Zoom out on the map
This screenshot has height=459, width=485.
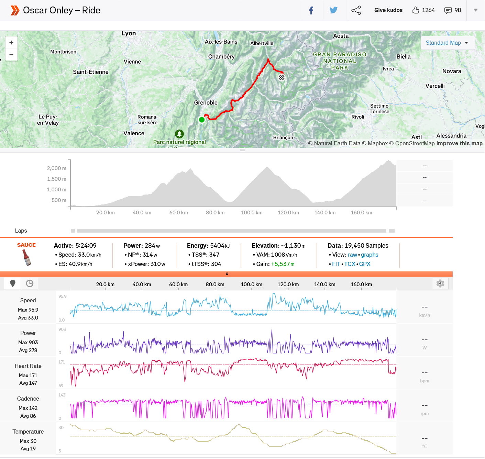coord(11,55)
